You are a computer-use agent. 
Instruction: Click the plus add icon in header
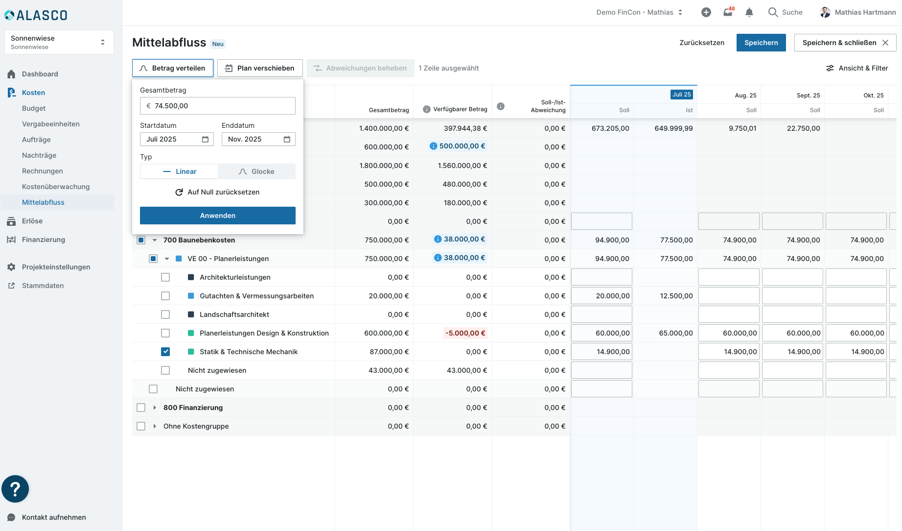click(706, 12)
